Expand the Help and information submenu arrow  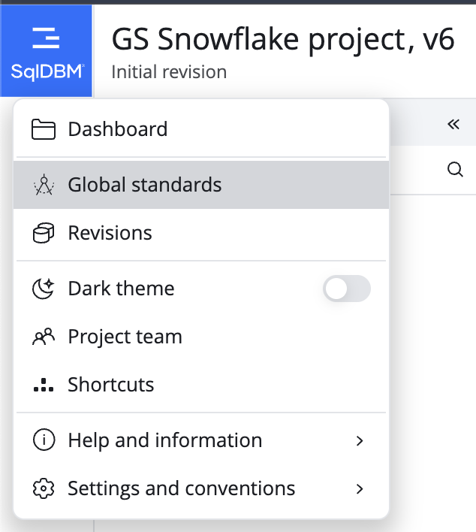coord(360,441)
